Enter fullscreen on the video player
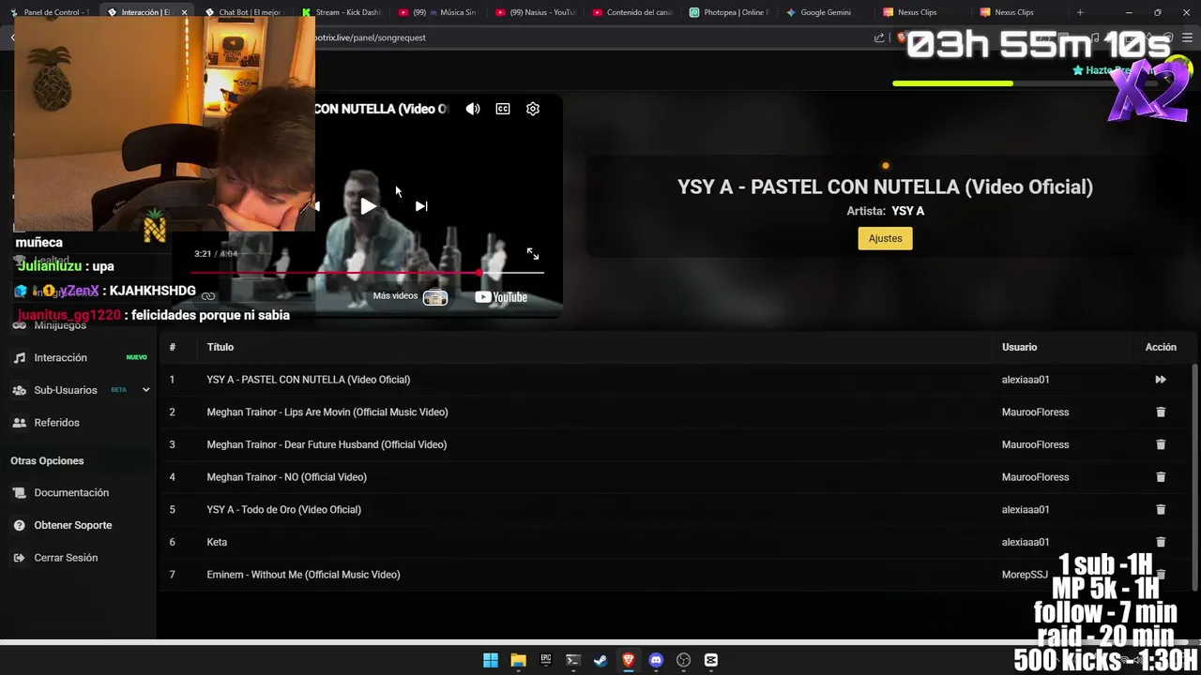1201x675 pixels. pyautogui.click(x=533, y=254)
